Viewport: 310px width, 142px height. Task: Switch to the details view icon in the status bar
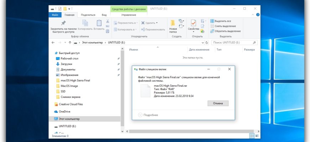(252, 136)
